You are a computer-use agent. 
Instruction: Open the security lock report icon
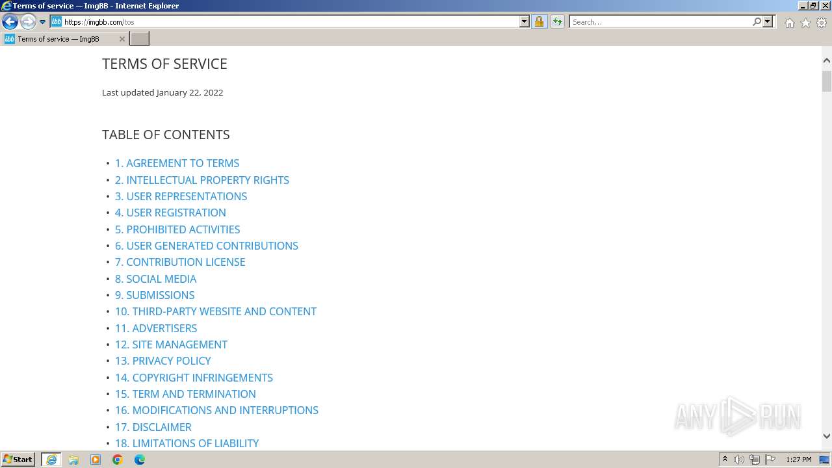pos(539,21)
